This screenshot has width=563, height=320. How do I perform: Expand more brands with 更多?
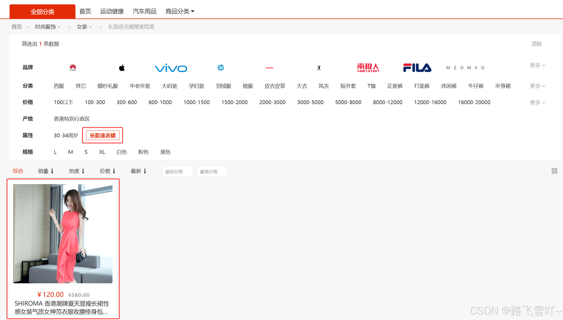[x=537, y=65]
